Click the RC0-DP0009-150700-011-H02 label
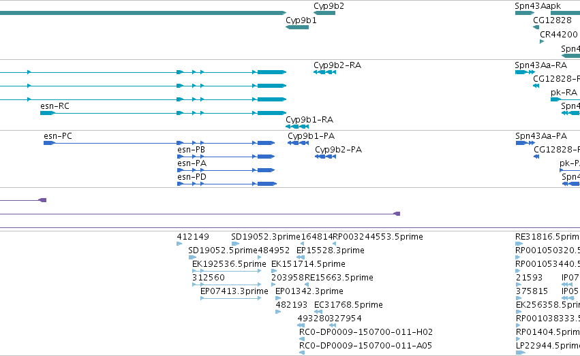The width and height of the screenshot is (580, 356). [366, 332]
